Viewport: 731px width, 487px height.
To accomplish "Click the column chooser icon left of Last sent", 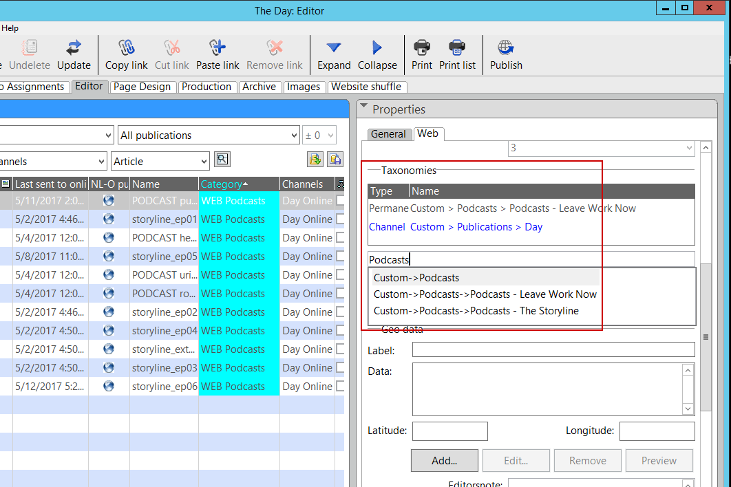I will 5,184.
